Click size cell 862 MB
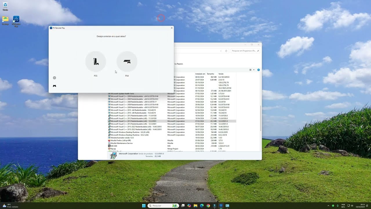Viewport: 371px width, 209px height. click(x=214, y=77)
